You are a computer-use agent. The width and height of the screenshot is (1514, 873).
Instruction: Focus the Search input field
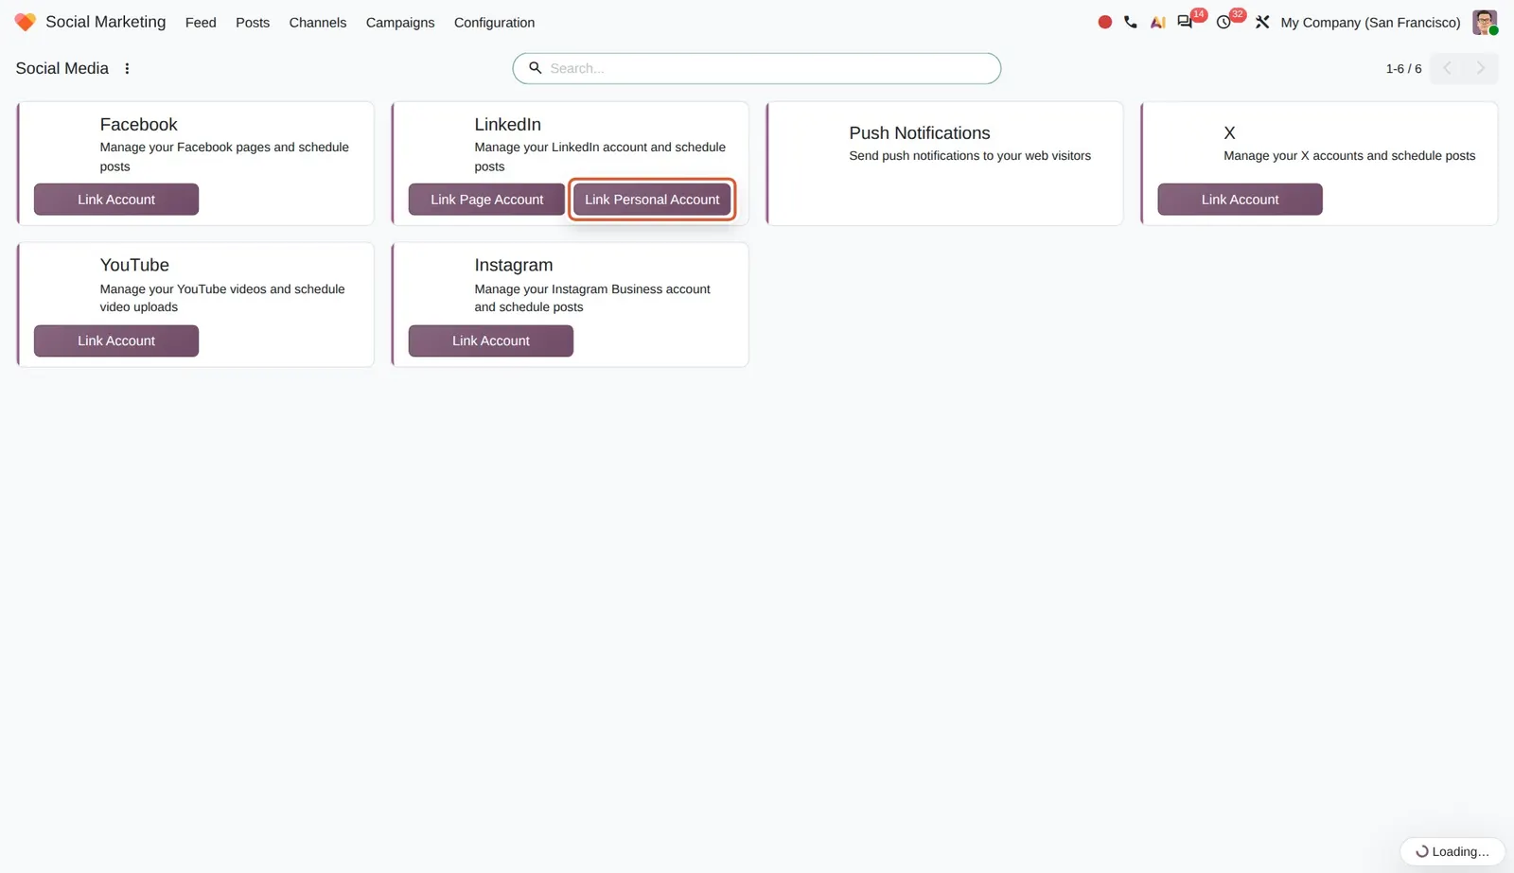[x=757, y=68]
